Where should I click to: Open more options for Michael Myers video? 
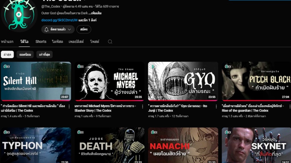click(x=143, y=106)
